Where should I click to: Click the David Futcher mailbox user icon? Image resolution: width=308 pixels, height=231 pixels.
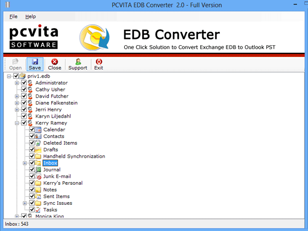[30, 96]
